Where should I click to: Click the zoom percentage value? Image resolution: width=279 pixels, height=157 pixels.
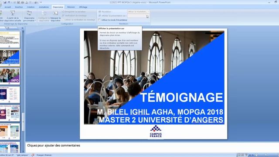click(251, 155)
